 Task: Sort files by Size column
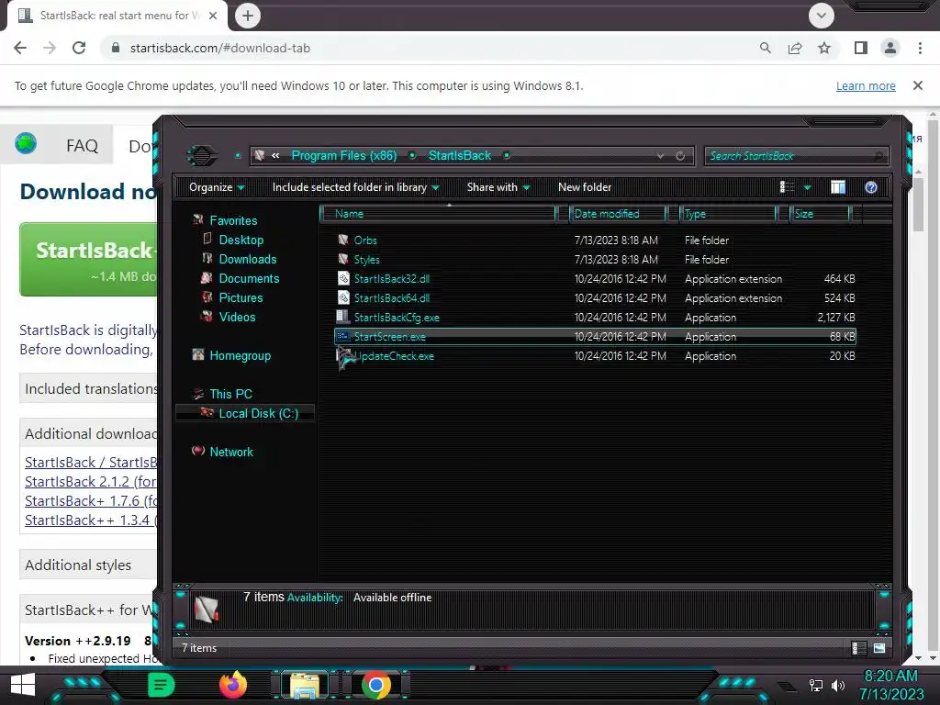click(x=820, y=214)
